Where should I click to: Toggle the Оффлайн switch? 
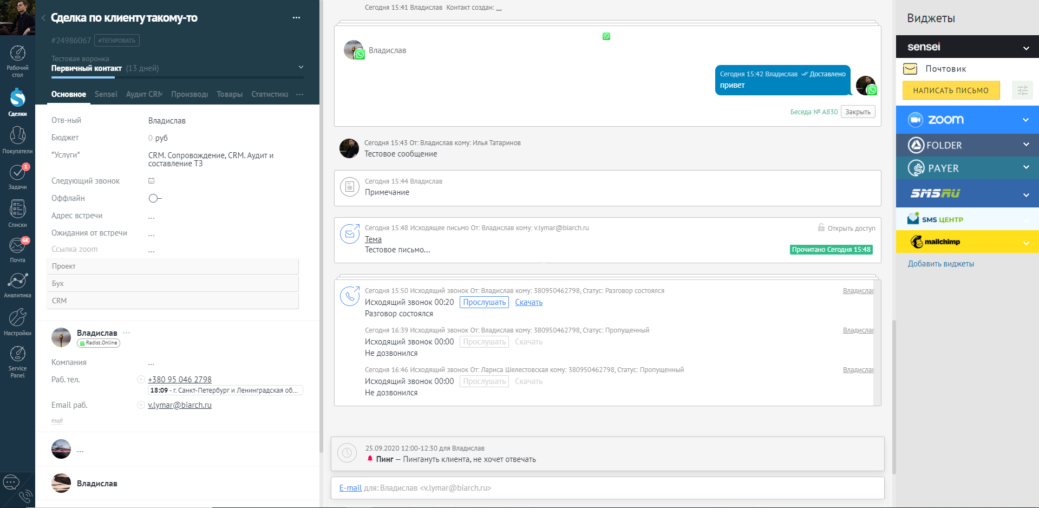154,198
